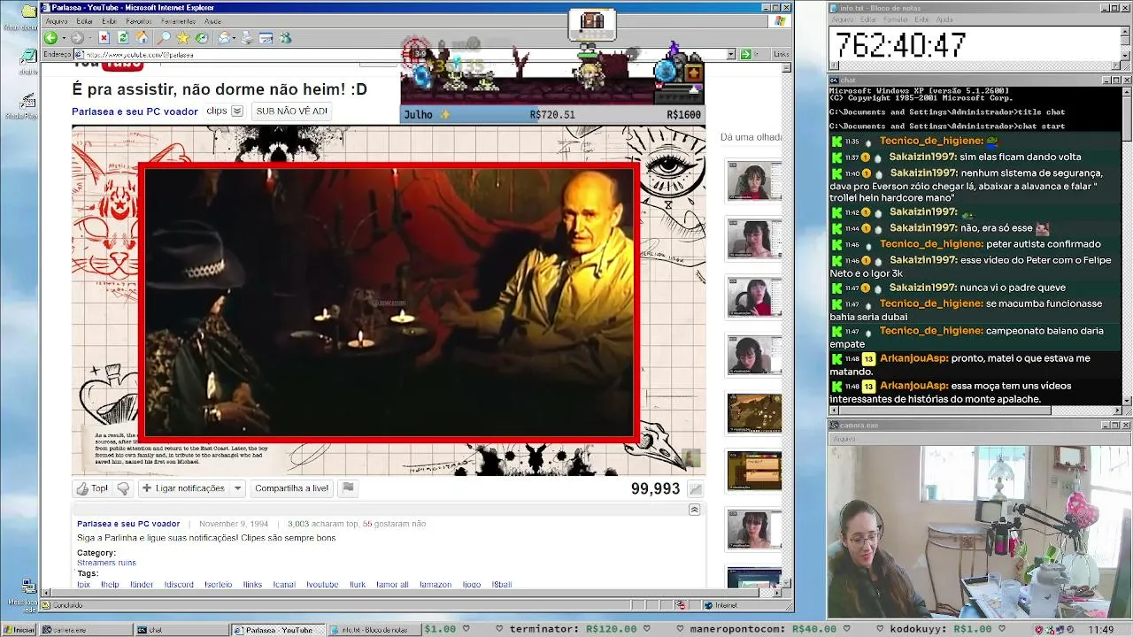
Task: Print the page with the printer icon
Action: tap(247, 38)
